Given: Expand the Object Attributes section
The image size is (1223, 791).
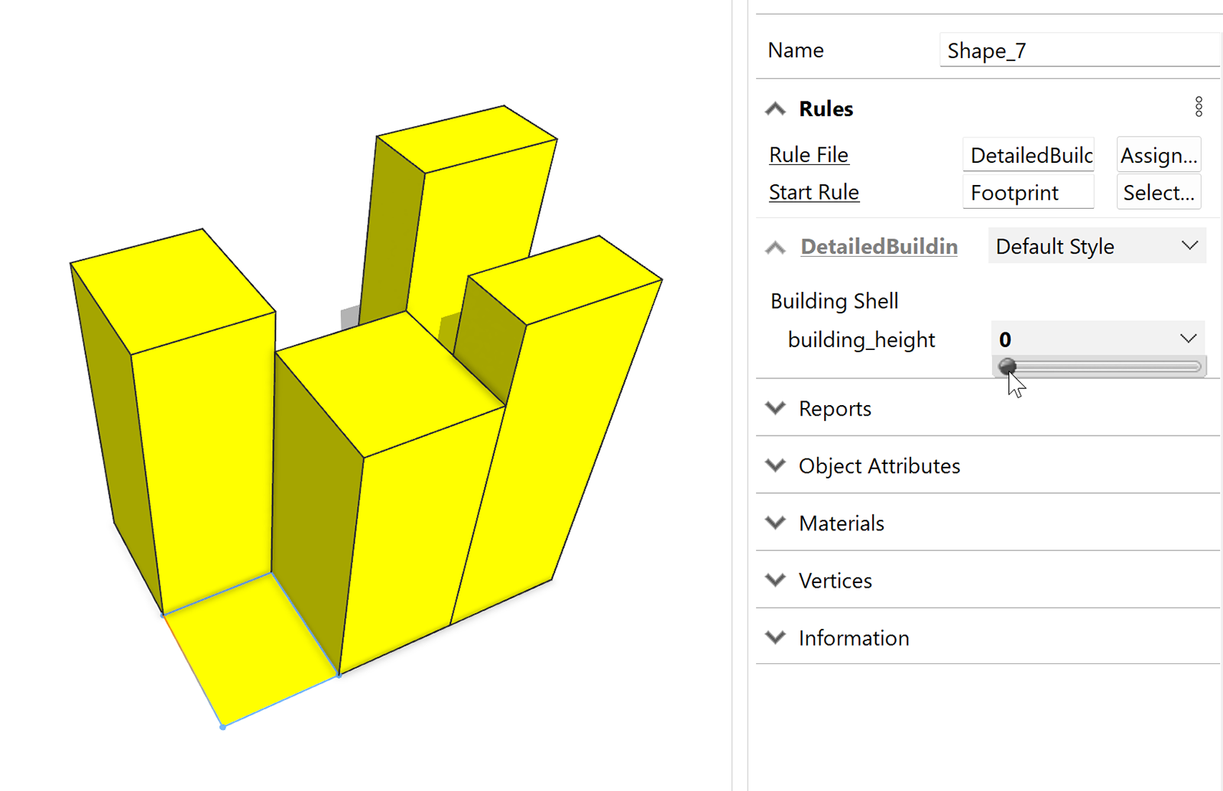Looking at the screenshot, I should (775, 465).
